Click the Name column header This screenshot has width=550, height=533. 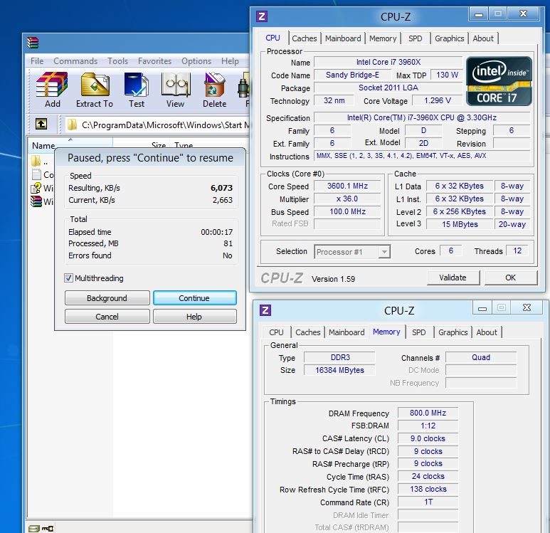(x=44, y=146)
